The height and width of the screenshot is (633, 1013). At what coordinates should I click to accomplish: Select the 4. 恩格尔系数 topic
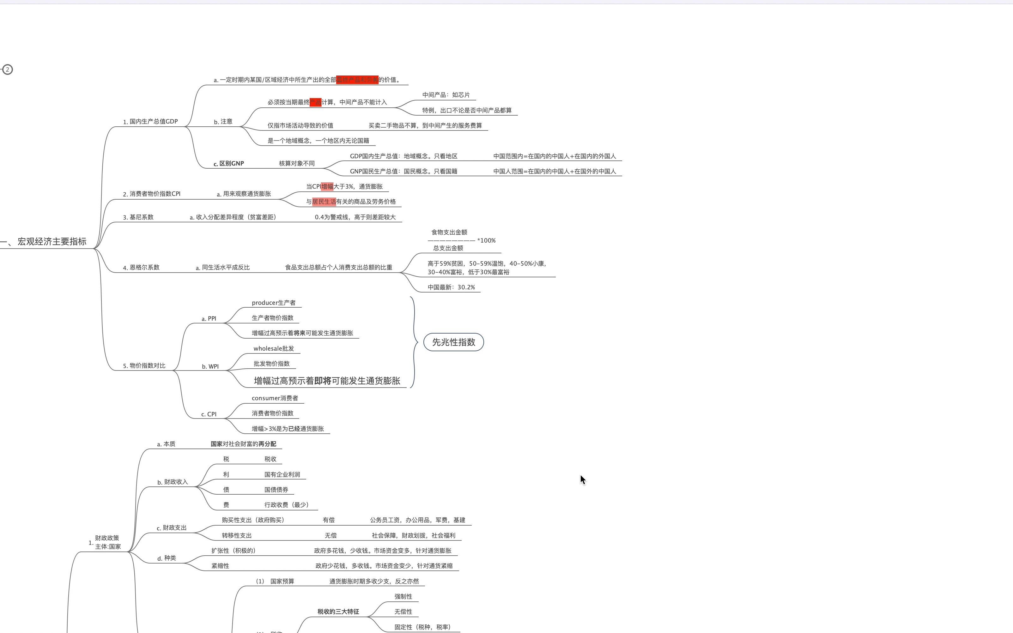coord(141,267)
